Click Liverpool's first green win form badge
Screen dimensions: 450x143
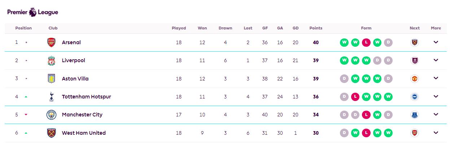click(344, 60)
